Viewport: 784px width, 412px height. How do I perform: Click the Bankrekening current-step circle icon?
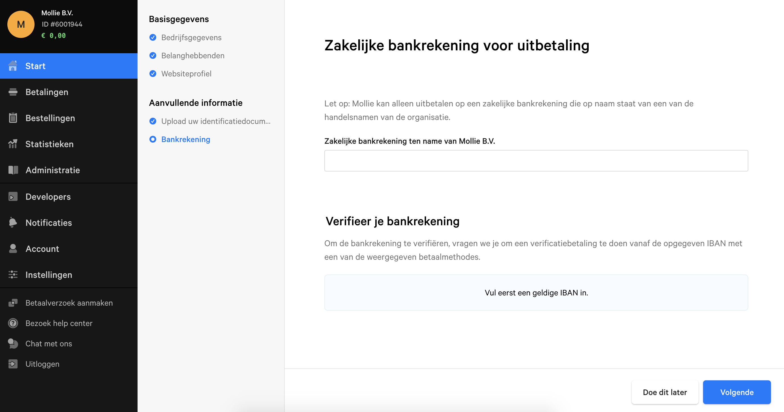pos(153,140)
